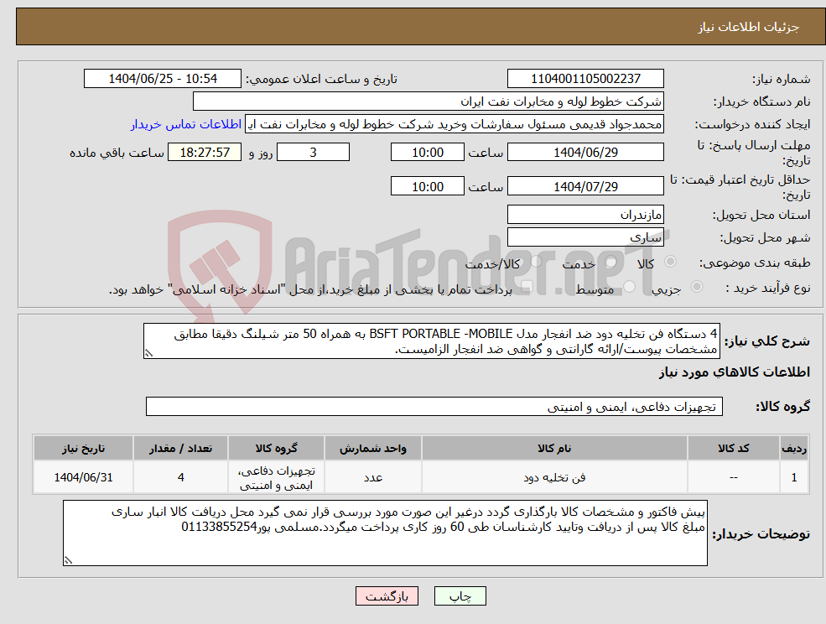This screenshot has height=624, width=826.
Task: Click the announcement date field 1404/06/25 - 10:54
Action: tap(162, 79)
